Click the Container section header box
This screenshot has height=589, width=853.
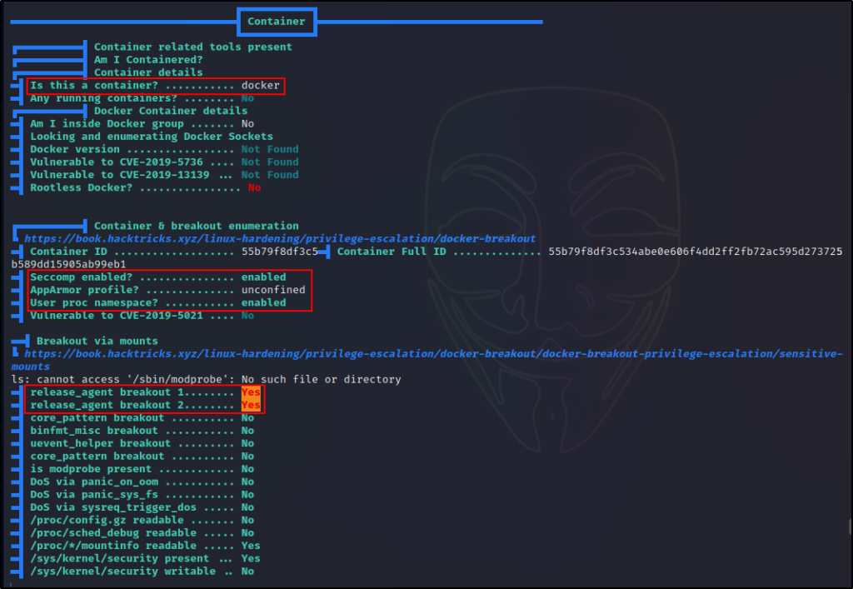277,22
